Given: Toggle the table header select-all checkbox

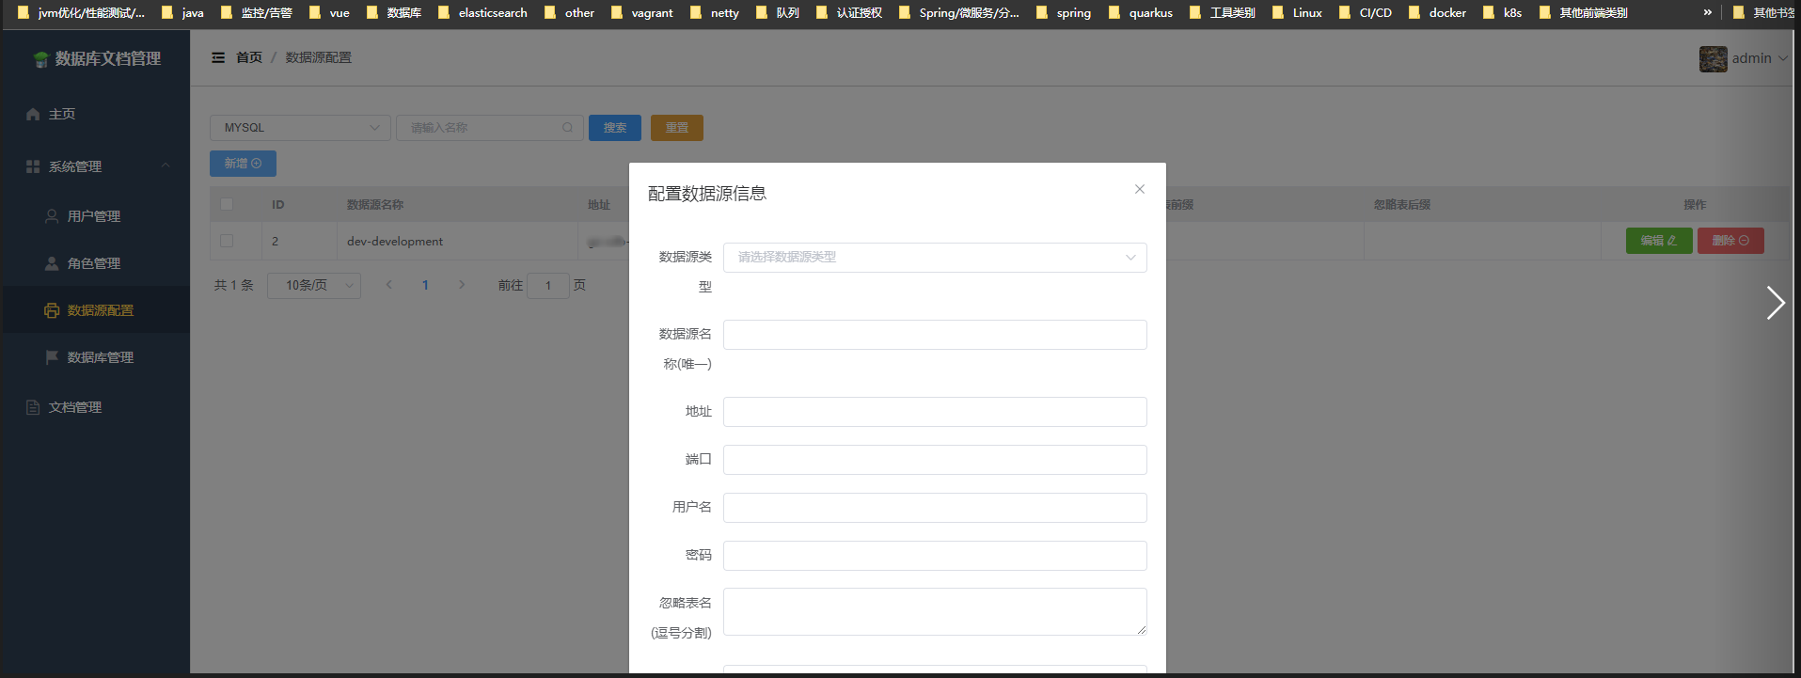Looking at the screenshot, I should (227, 204).
